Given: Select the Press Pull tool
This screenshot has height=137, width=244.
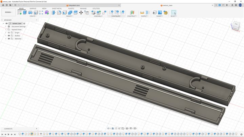Looking at the screenshot, I should pyautogui.click(x=54, y=13).
